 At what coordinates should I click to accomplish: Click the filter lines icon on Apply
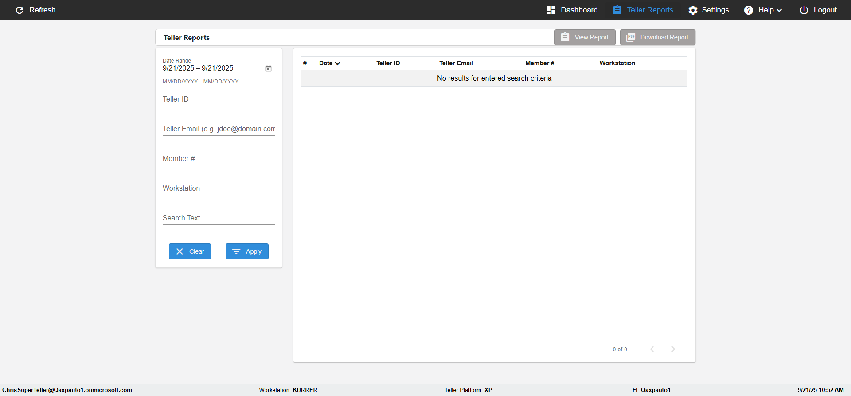[236, 251]
